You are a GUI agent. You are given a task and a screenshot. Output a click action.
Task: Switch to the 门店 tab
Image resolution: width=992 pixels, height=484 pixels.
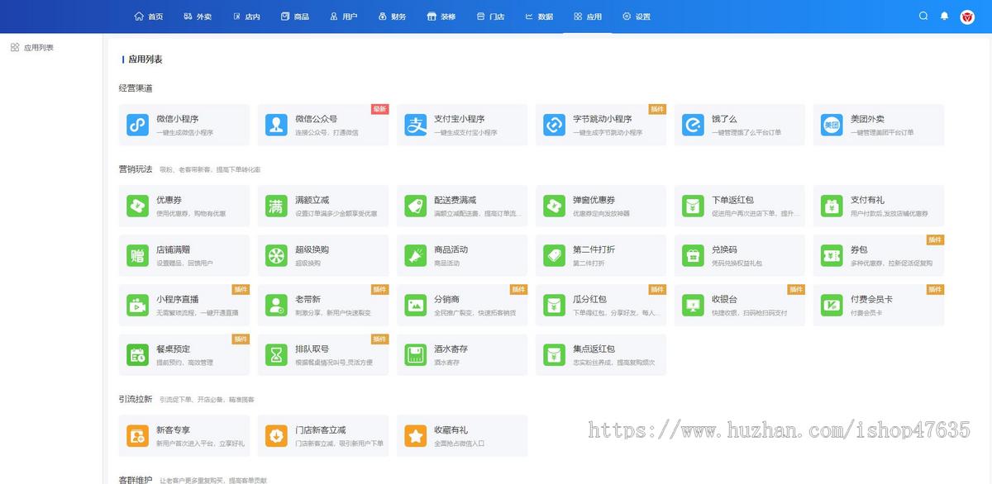tap(490, 17)
